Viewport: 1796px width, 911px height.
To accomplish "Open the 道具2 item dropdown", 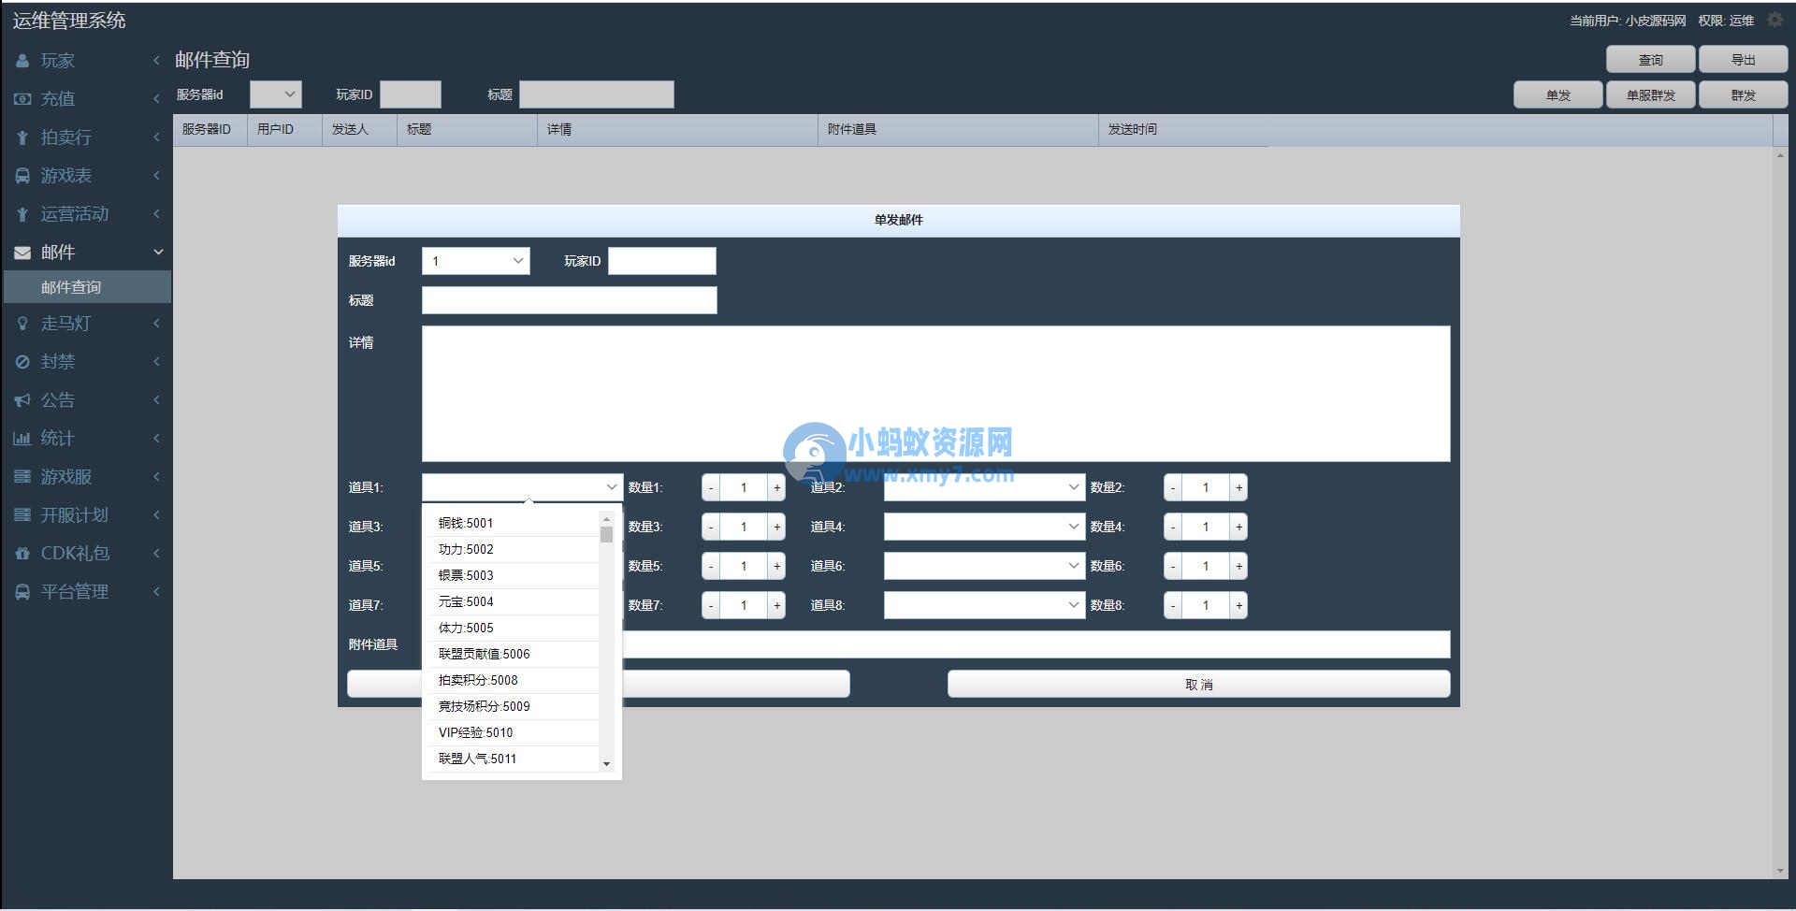I will [x=983, y=487].
